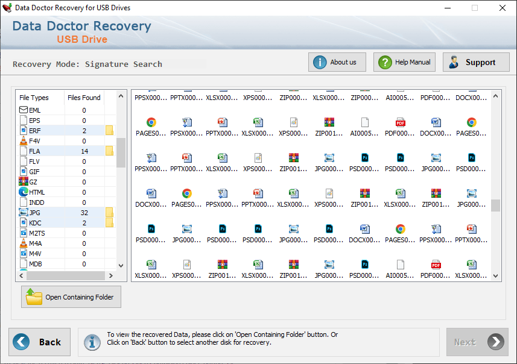Click the M4A traffic cone icon
The height and width of the screenshot is (364, 517).
[24, 243]
